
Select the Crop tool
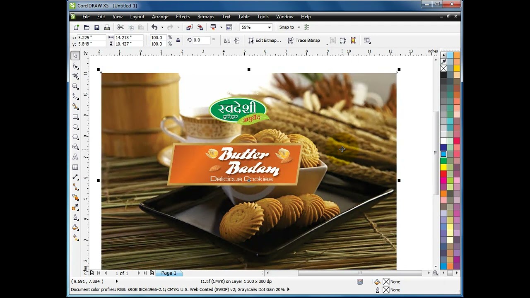pos(75,76)
